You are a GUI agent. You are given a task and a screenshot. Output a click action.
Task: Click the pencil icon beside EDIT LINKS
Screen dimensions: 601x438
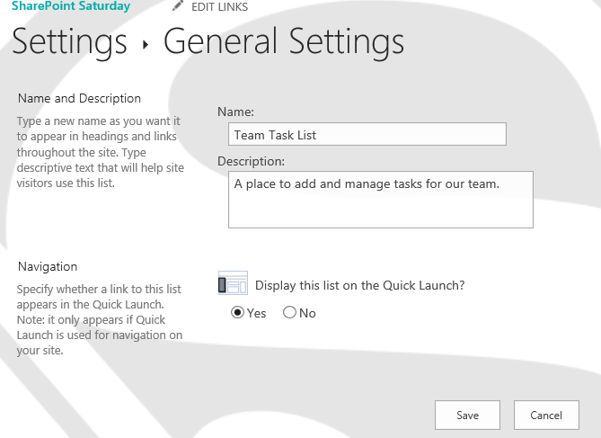coord(178,5)
